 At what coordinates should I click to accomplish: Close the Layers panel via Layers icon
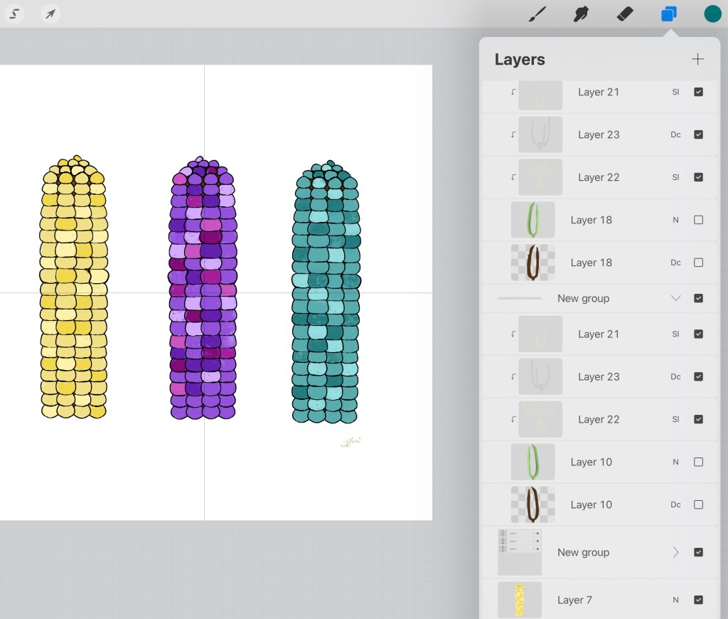coord(669,14)
